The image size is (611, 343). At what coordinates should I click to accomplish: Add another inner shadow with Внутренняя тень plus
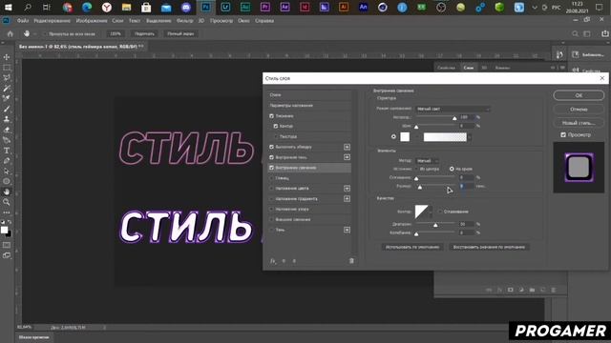coord(347,157)
